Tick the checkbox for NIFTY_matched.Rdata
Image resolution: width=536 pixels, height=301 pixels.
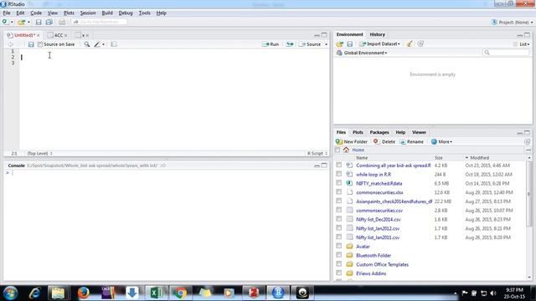[338, 183]
